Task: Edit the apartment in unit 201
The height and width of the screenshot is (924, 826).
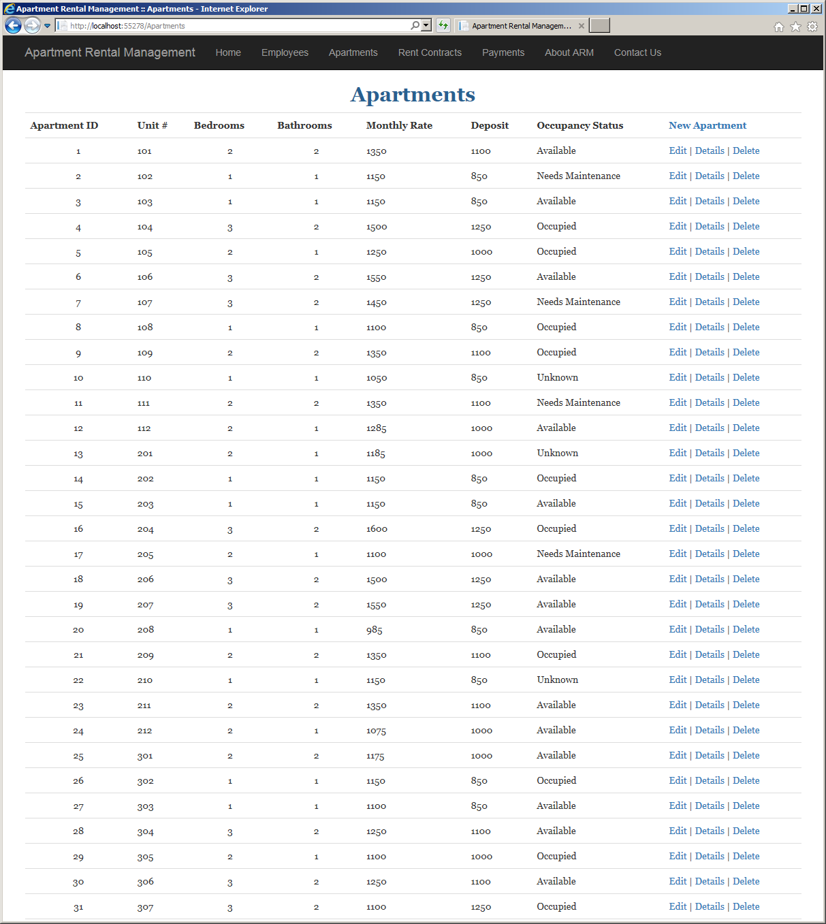Action: [x=678, y=453]
